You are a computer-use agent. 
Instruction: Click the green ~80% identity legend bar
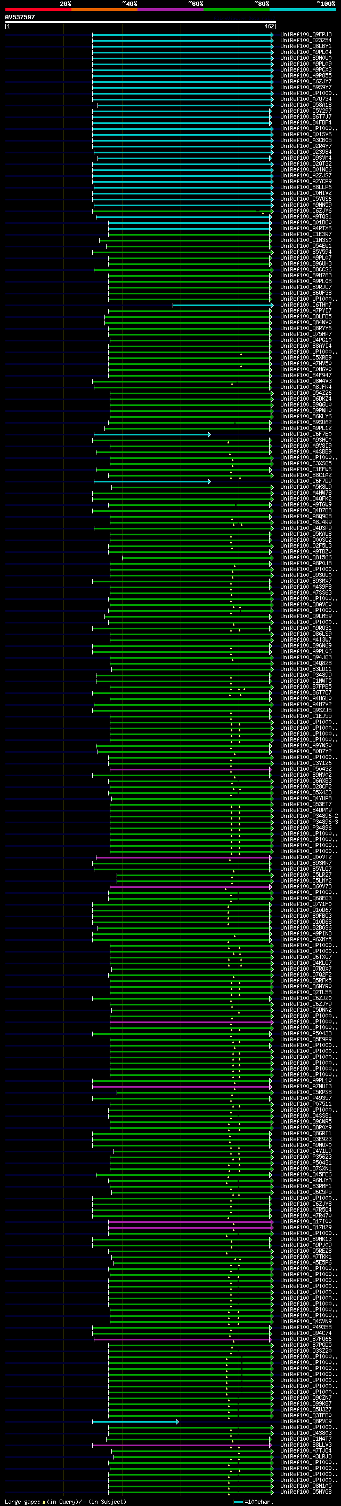(237, 10)
